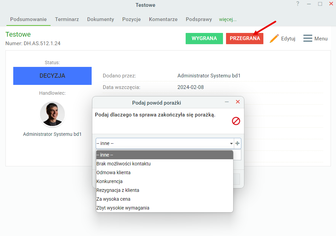This screenshot has height=236, width=336.
Task: Click the green WYGRANA button
Action: click(204, 38)
